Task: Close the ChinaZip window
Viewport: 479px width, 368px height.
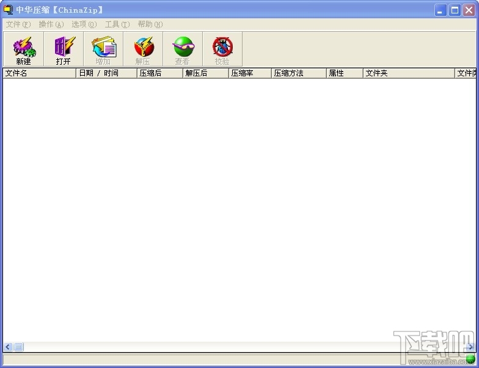Action: pos(469,10)
